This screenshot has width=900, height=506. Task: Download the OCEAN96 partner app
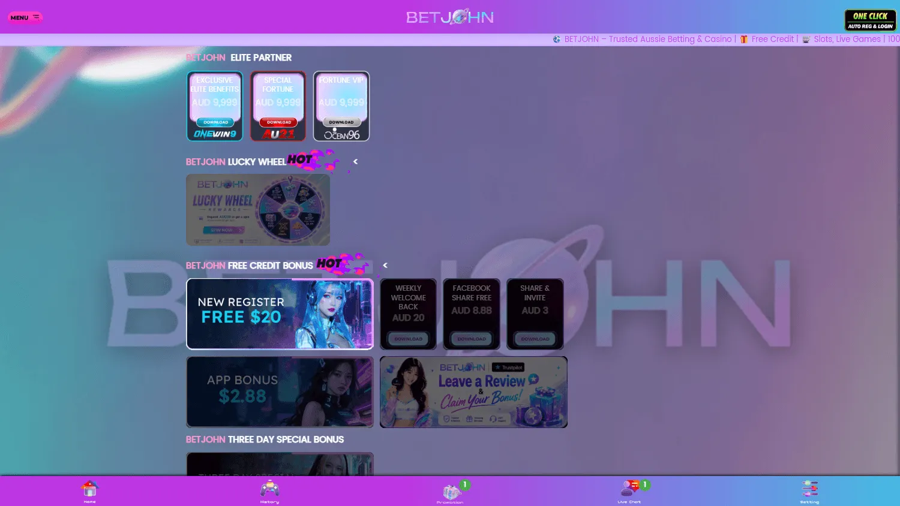[341, 122]
